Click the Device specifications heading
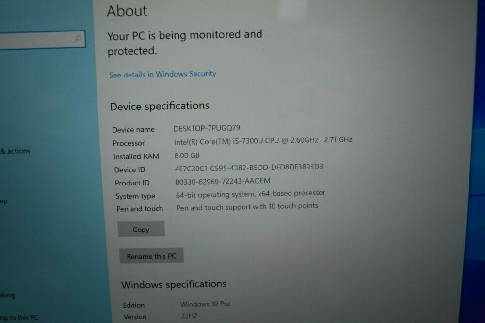The width and height of the screenshot is (485, 323). [160, 106]
